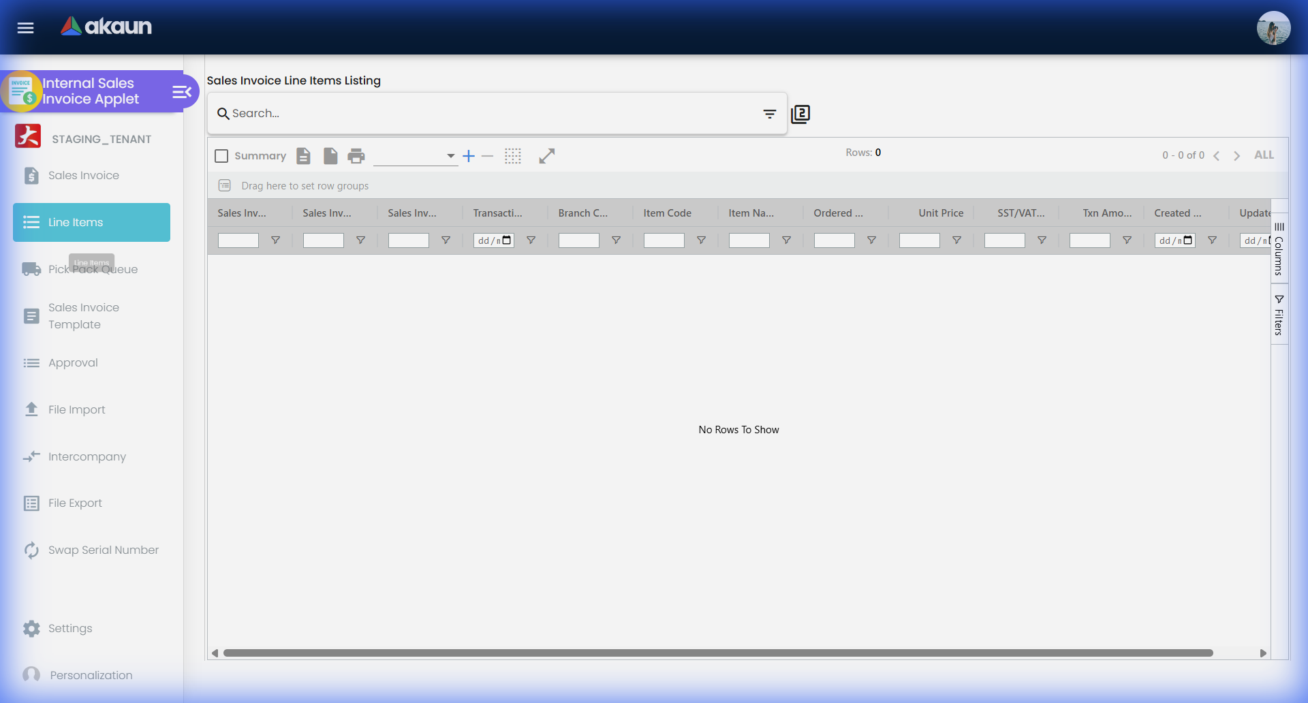Screen dimensions: 1308x703
Task: Collapse the applet sidebar menu
Action: [181, 92]
